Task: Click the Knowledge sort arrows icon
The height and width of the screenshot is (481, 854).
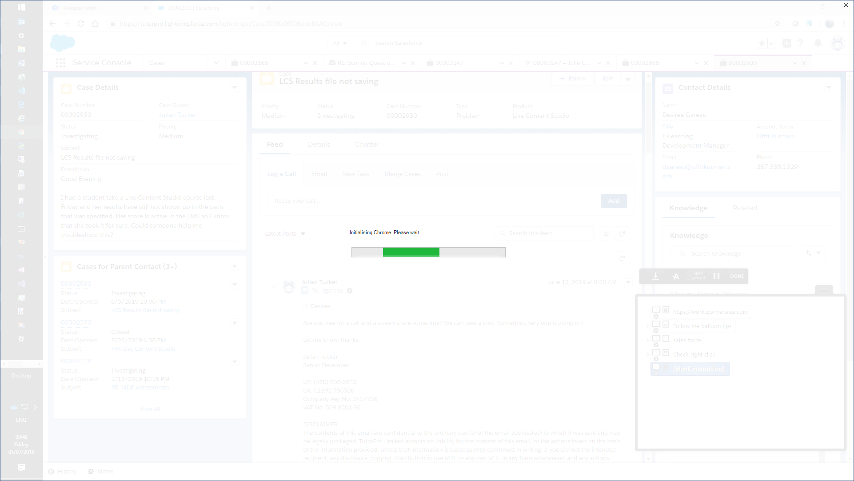Action: (808, 253)
